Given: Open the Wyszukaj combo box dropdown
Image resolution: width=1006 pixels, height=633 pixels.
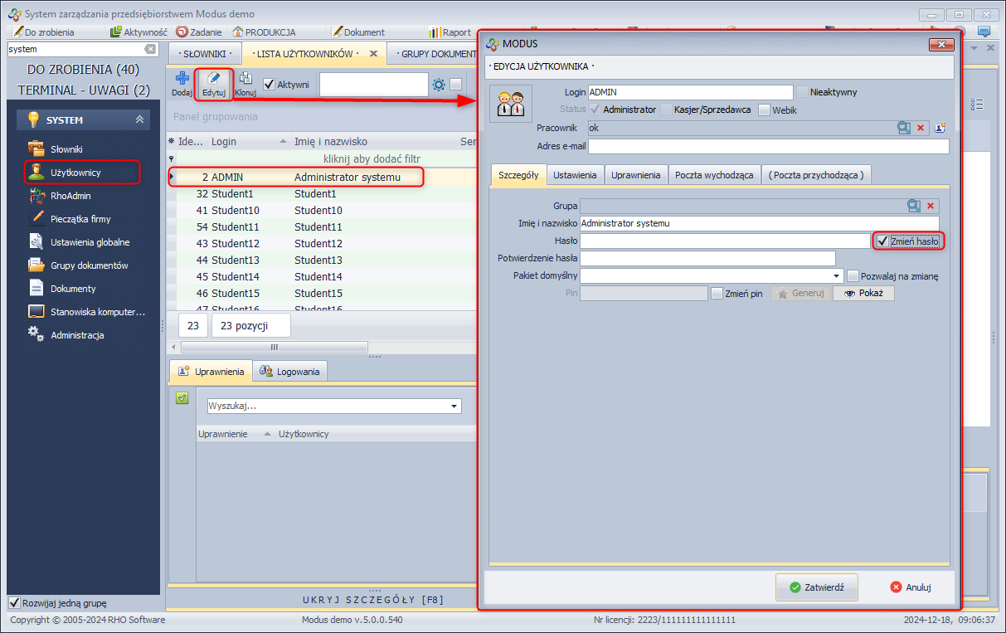Looking at the screenshot, I should (x=454, y=407).
